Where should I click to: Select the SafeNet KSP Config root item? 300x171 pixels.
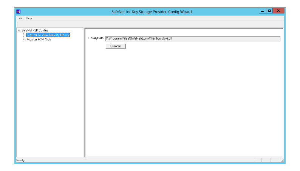point(35,30)
